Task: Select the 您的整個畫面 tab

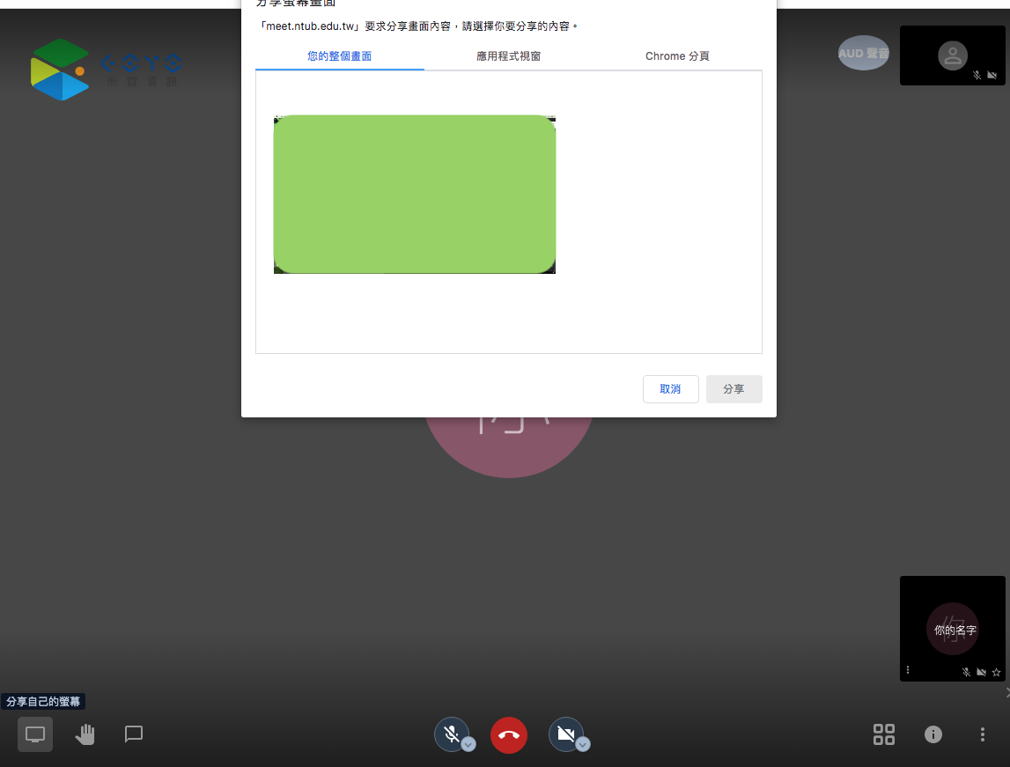Action: tap(340, 56)
